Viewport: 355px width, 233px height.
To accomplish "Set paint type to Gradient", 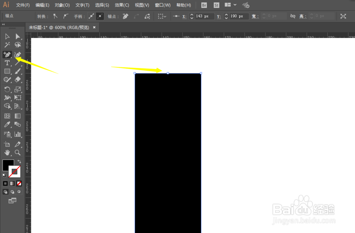I will (x=12, y=183).
